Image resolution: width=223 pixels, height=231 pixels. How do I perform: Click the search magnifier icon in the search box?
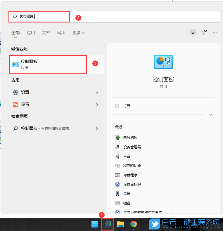pyautogui.click(x=15, y=16)
